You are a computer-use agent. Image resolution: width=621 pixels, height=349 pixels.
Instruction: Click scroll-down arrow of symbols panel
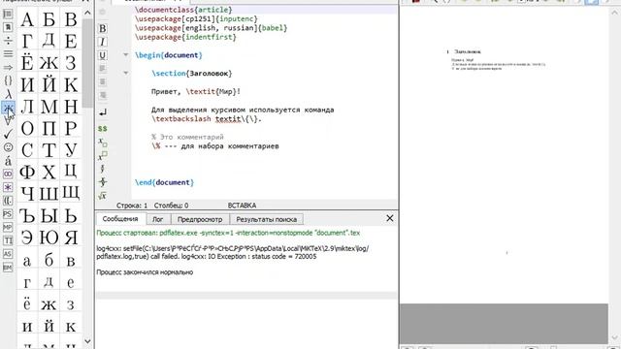point(88,341)
